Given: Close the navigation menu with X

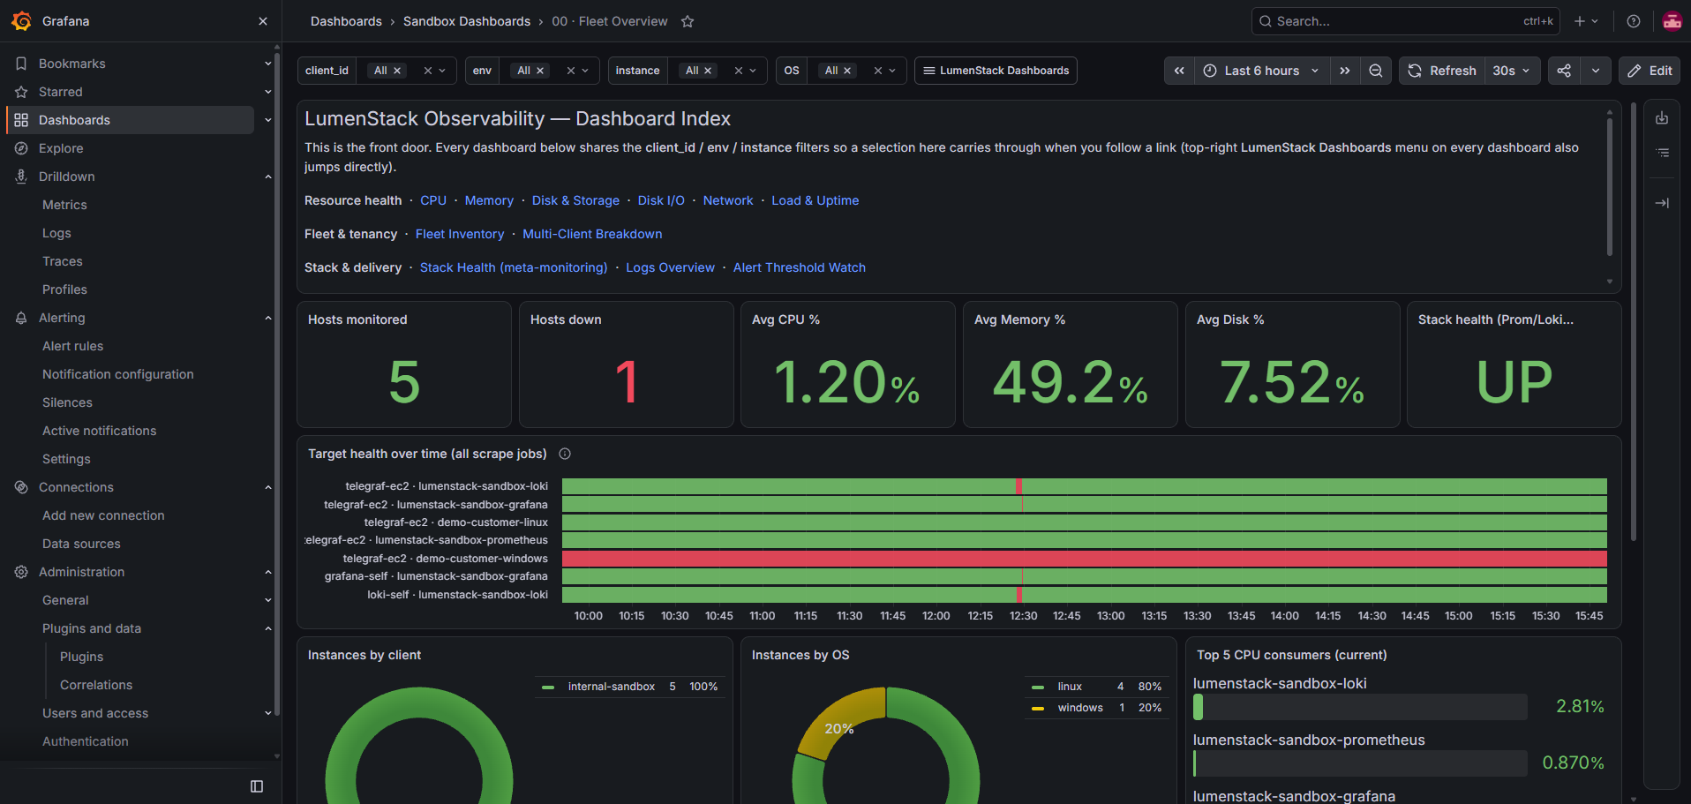Looking at the screenshot, I should [263, 21].
